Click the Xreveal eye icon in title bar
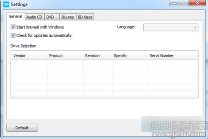208x139 pixels. pos(6,4)
